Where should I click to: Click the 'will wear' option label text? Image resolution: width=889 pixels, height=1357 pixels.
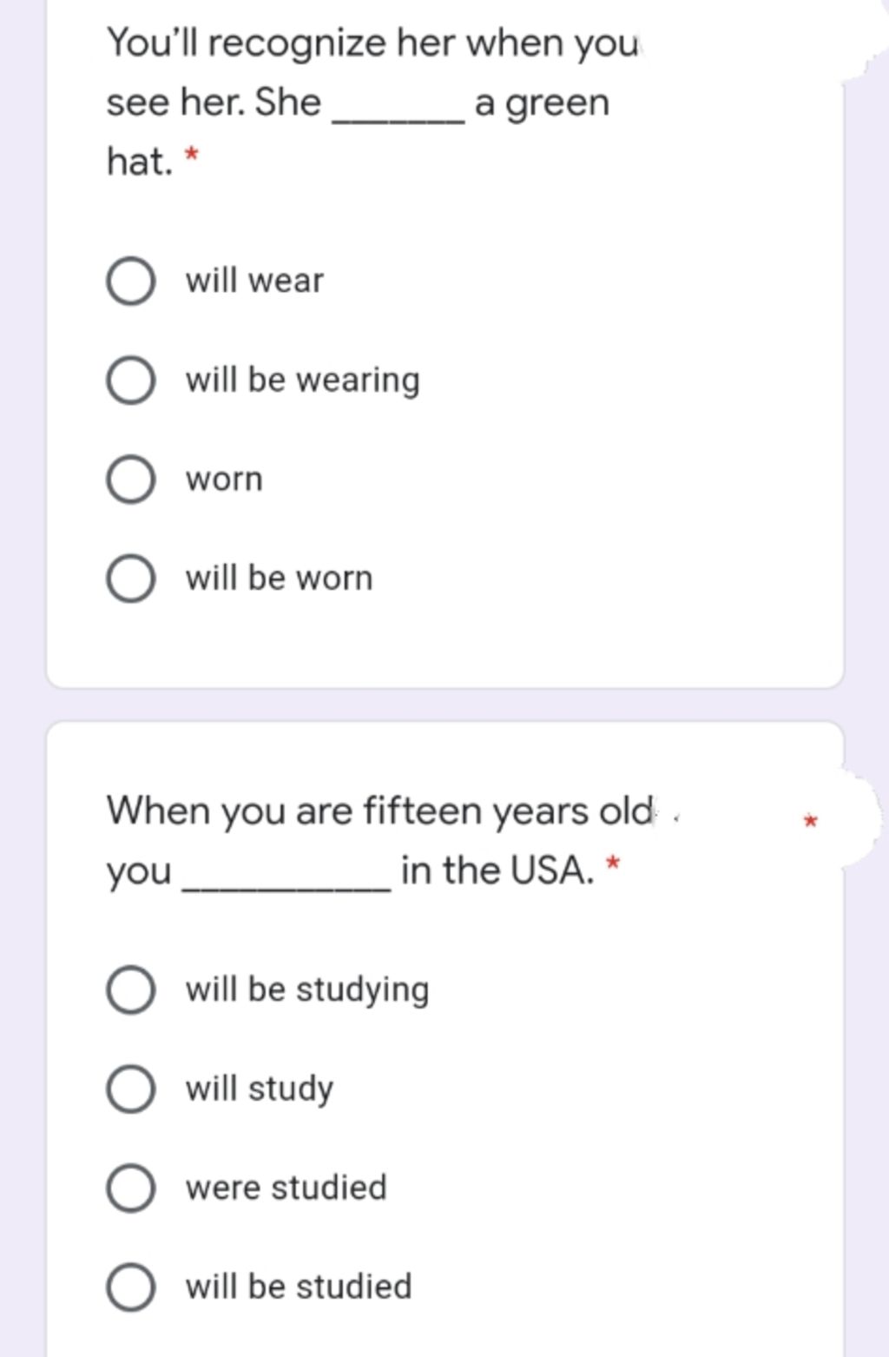pos(254,281)
